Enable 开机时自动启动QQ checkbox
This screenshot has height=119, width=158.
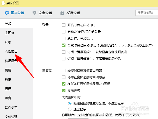click(x=64, y=25)
